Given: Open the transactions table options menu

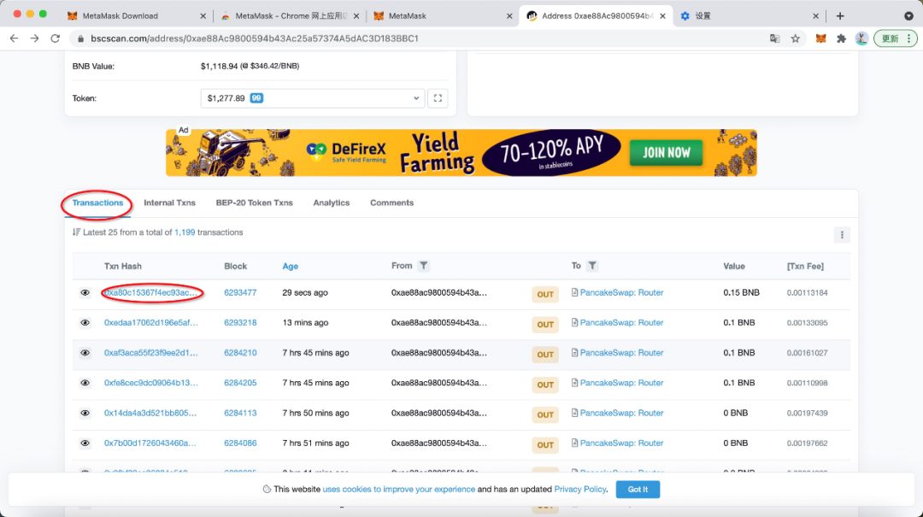Looking at the screenshot, I should coord(842,235).
